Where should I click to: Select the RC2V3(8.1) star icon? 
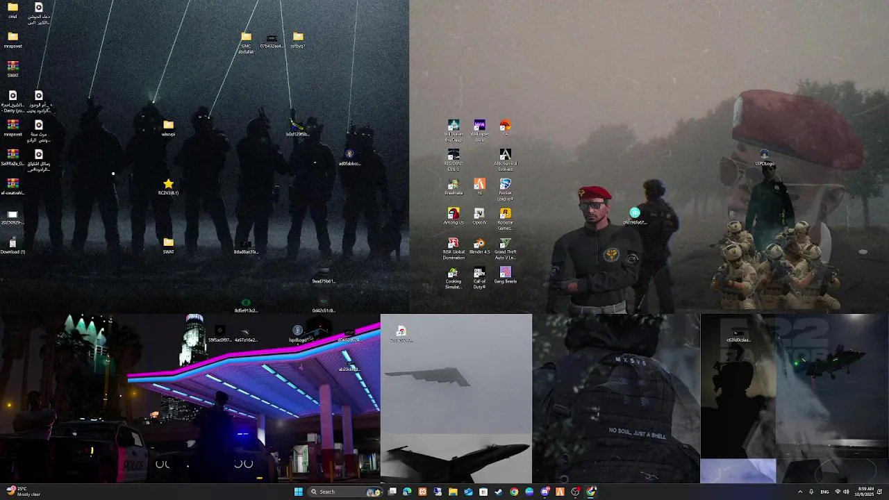click(168, 187)
